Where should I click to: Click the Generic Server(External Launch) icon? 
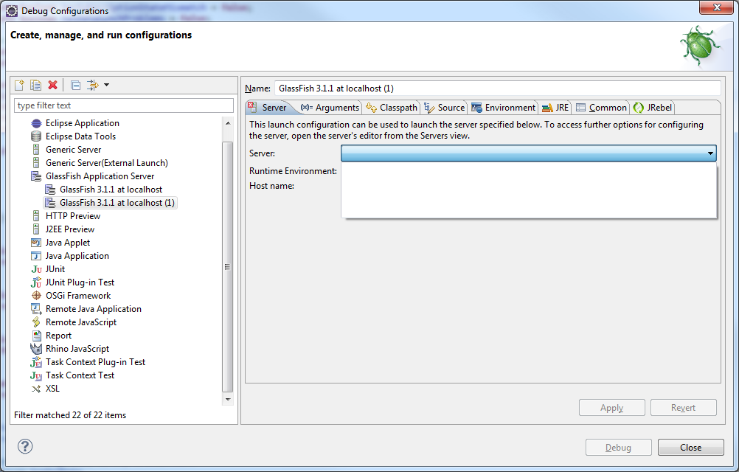point(36,163)
